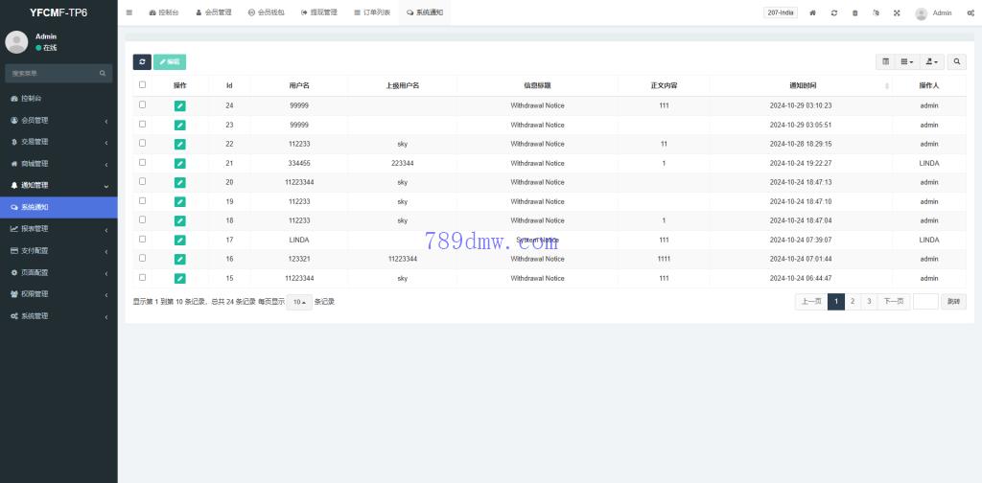This screenshot has width=982, height=483.
Task: Click the page number jump input field
Action: (x=925, y=301)
